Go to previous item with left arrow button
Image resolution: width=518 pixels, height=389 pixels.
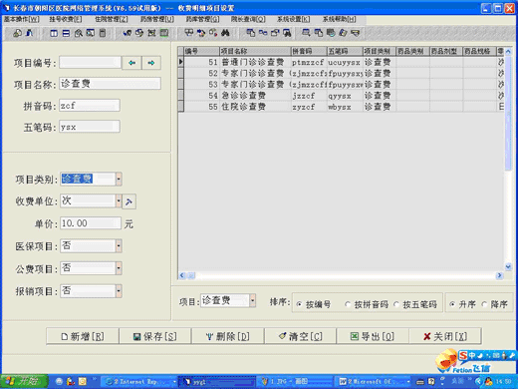click(x=131, y=63)
